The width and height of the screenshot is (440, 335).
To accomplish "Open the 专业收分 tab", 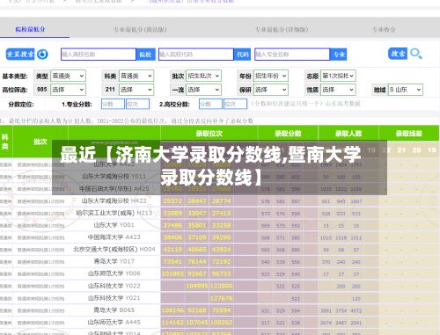I will point(384,30).
